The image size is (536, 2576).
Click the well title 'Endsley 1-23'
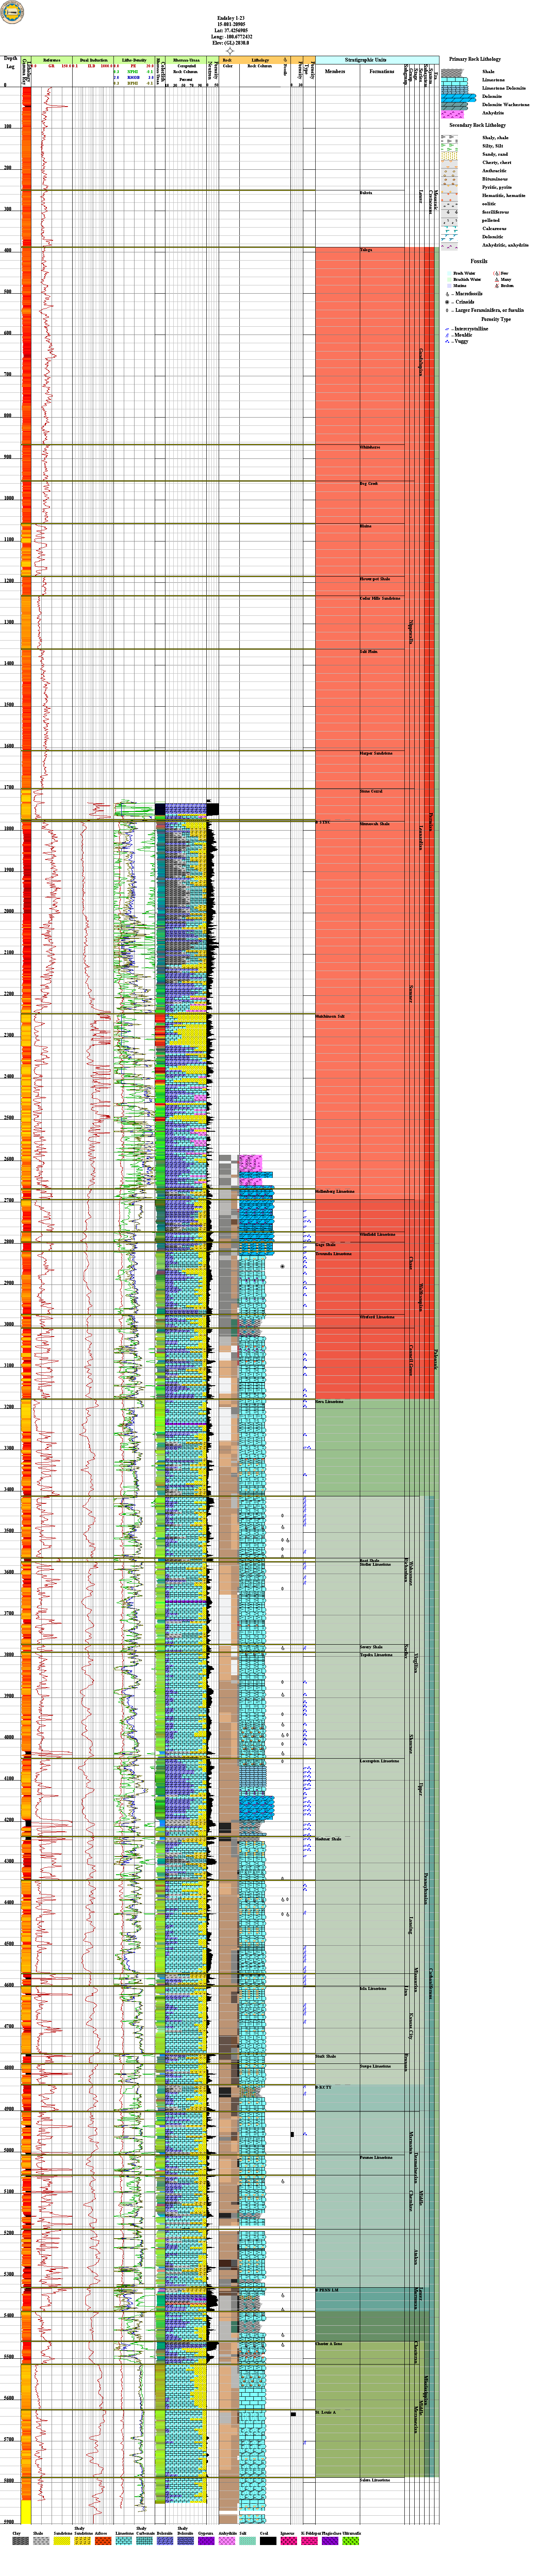(231, 18)
